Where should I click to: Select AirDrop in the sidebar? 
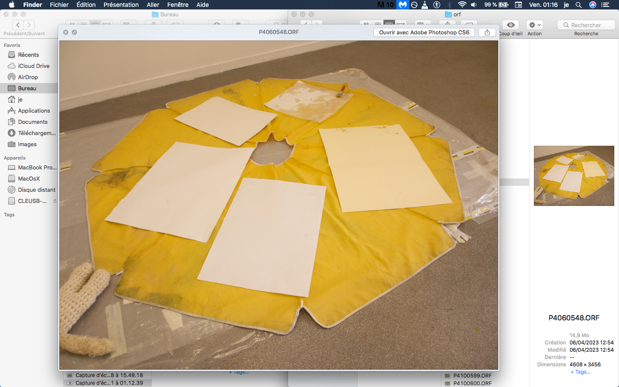pyautogui.click(x=28, y=77)
